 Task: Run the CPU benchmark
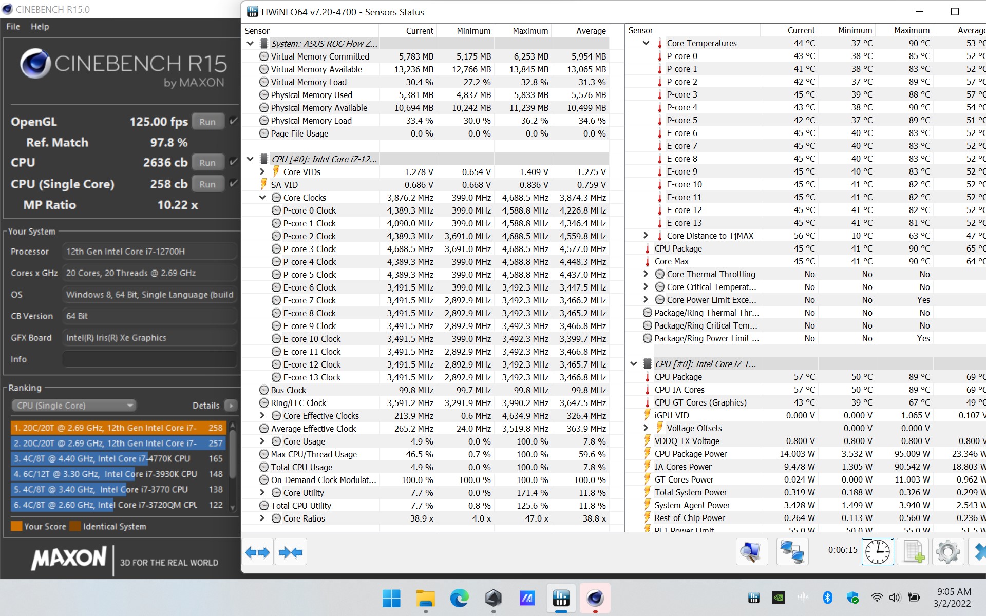pos(207,162)
